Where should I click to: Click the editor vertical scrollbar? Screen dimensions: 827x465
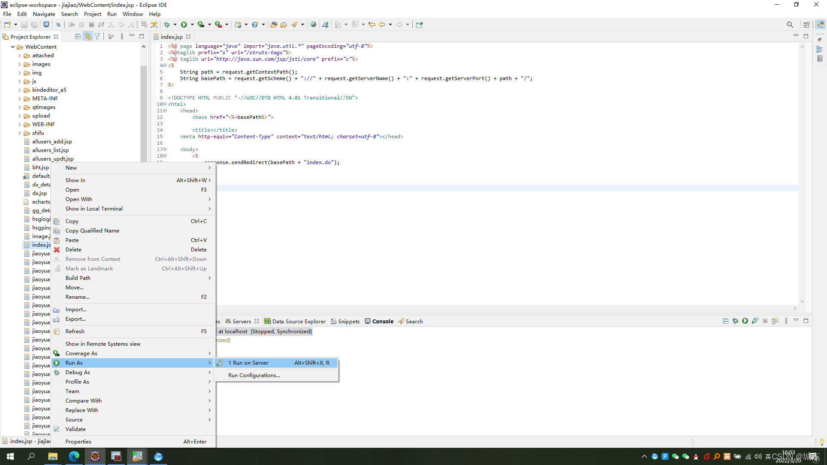click(802, 172)
